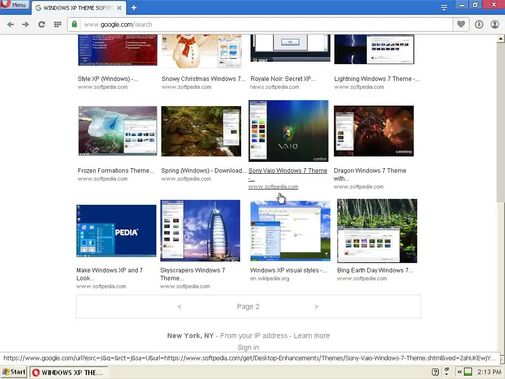Focus the address bar showing www.google.com/search
Screen dimensions: 505x379
(x=259, y=25)
